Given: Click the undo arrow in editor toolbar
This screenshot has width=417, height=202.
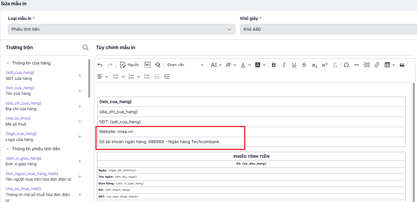Looking at the screenshot, I should click(x=100, y=65).
